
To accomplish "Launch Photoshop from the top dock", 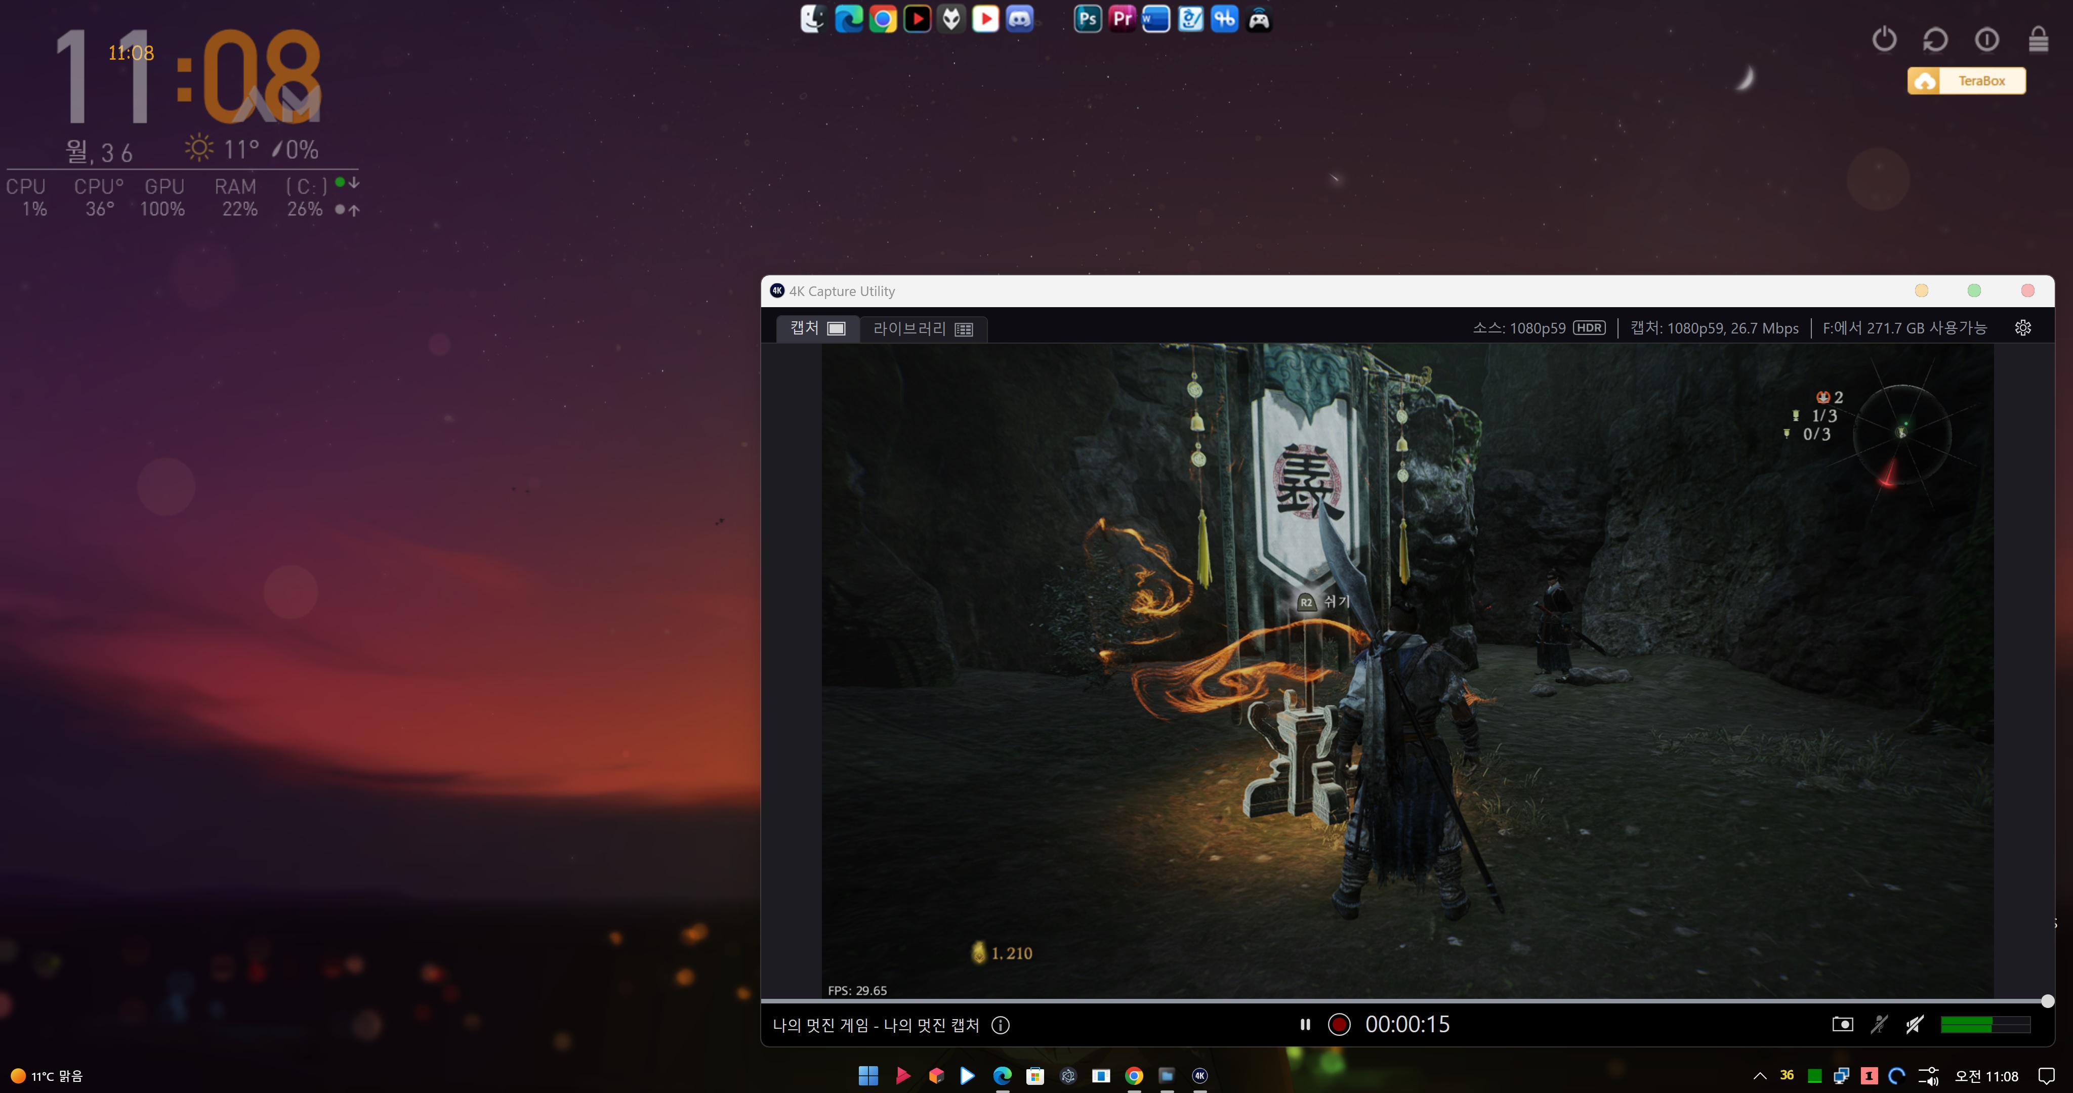I will click(x=1087, y=19).
